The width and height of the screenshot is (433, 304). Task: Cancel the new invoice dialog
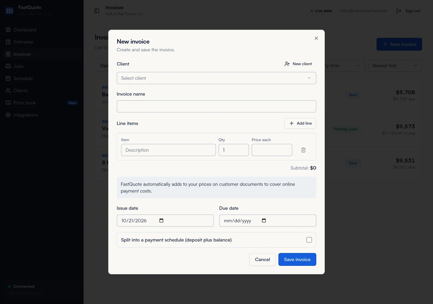click(x=263, y=259)
